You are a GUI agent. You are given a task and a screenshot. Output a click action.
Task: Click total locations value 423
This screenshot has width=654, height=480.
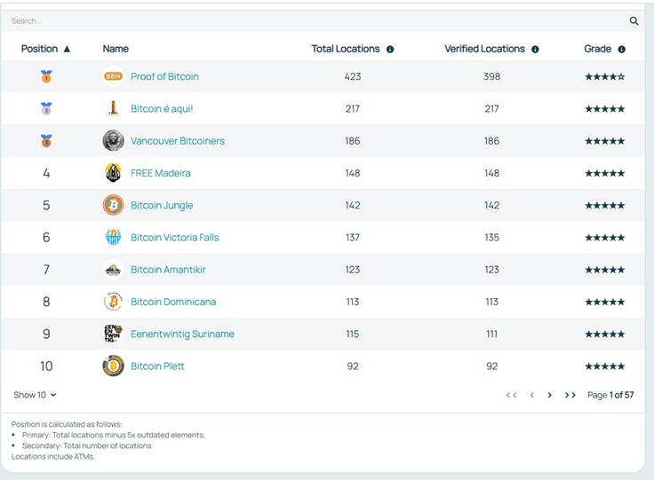click(x=353, y=76)
